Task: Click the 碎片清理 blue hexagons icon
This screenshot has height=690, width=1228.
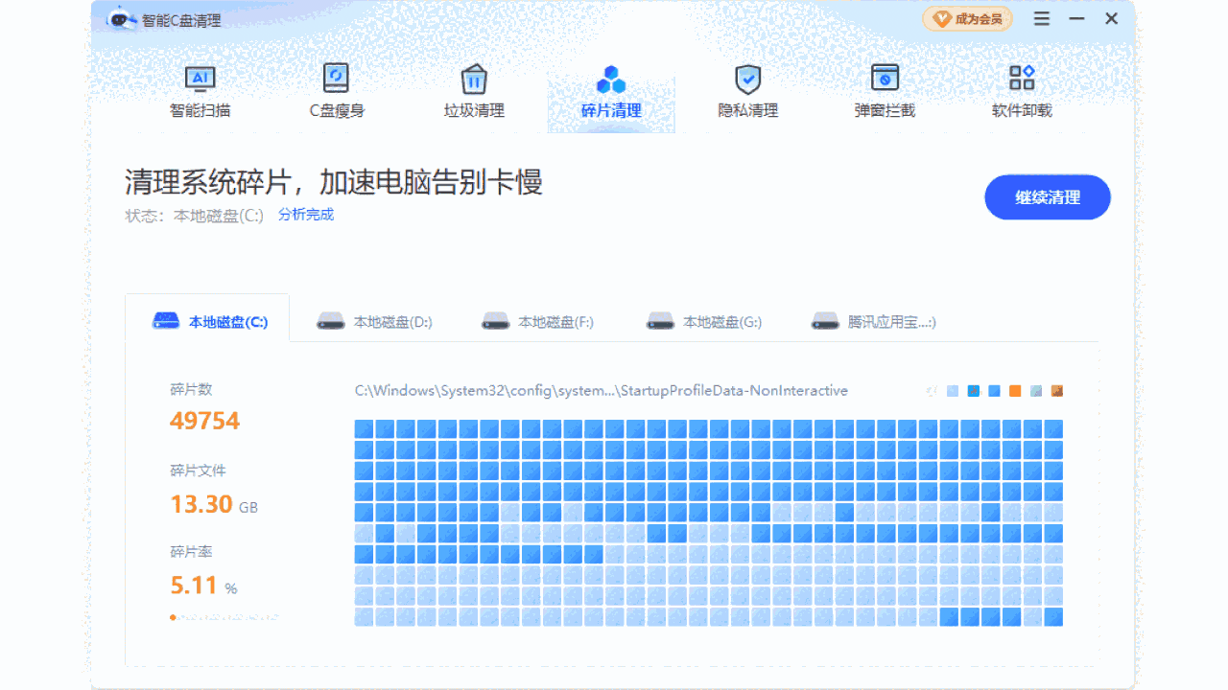Action: tap(611, 79)
